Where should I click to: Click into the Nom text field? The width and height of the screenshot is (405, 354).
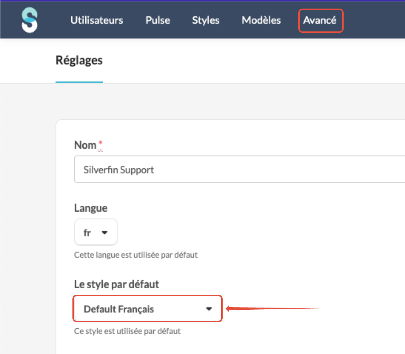coord(239,169)
